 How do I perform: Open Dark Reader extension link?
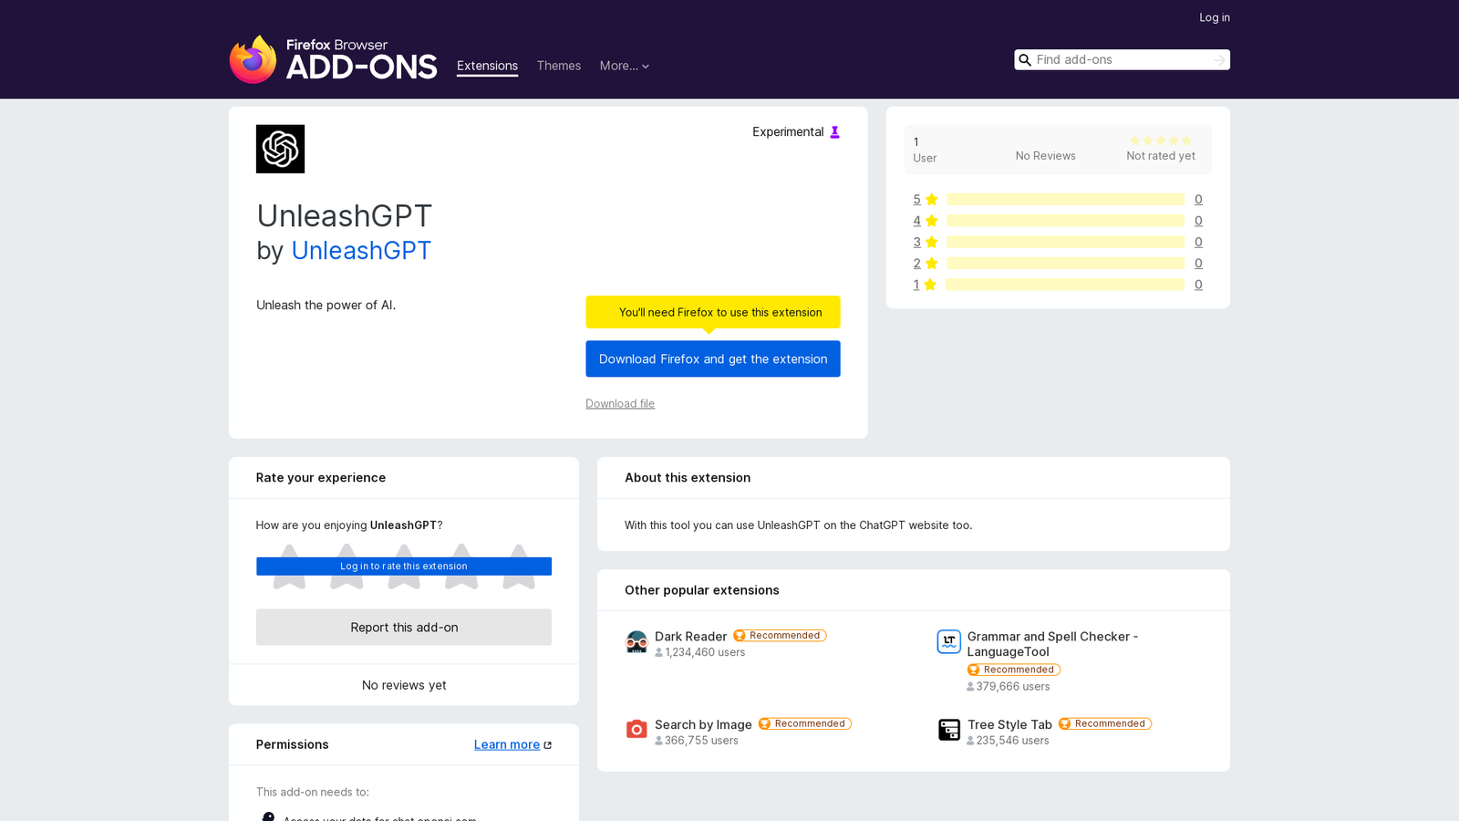pos(690,637)
